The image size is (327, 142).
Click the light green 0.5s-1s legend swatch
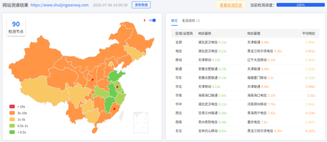pyautogui.click(x=12, y=126)
